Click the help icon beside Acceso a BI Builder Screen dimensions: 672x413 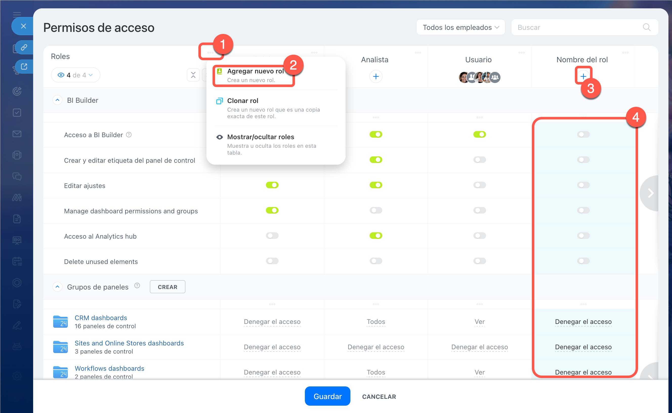coord(129,135)
